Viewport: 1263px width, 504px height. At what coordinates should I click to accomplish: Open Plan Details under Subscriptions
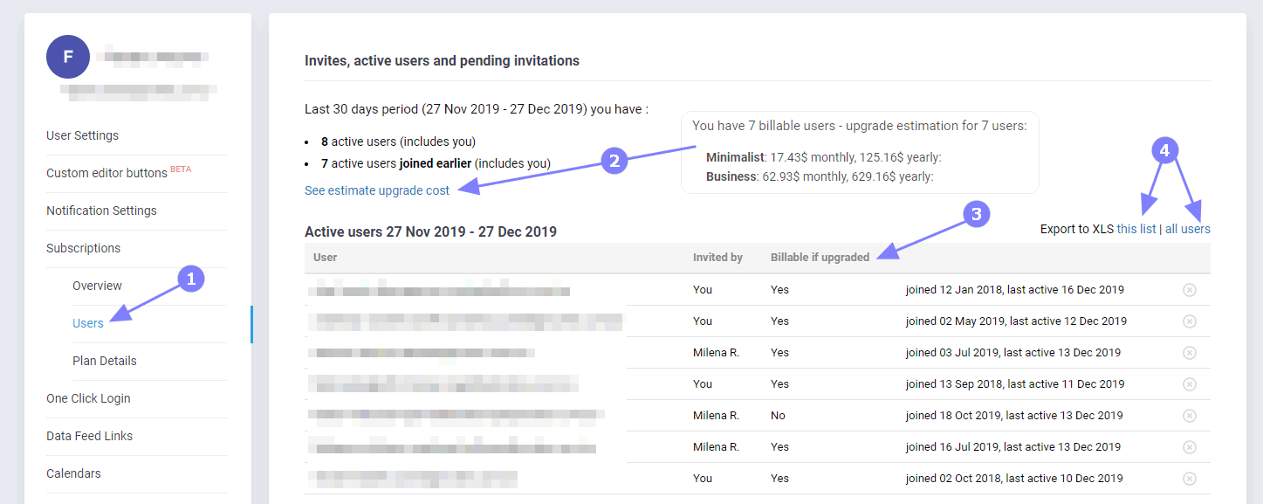pos(105,361)
